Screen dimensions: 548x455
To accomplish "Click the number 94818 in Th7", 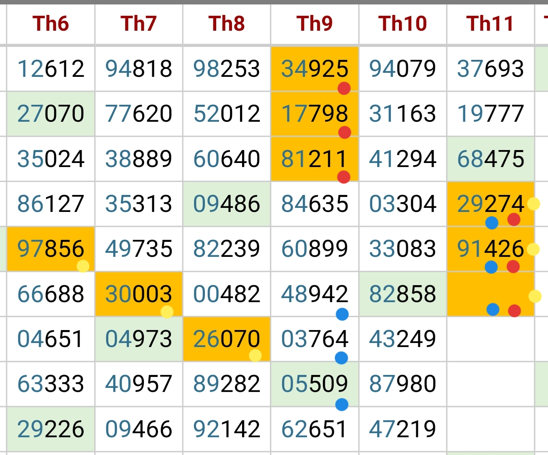I will click(x=139, y=68).
